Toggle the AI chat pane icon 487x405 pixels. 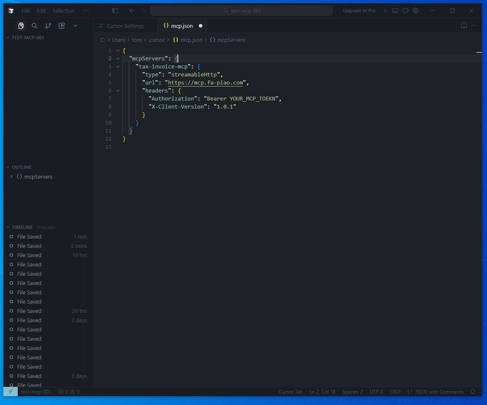pyautogui.click(x=405, y=11)
